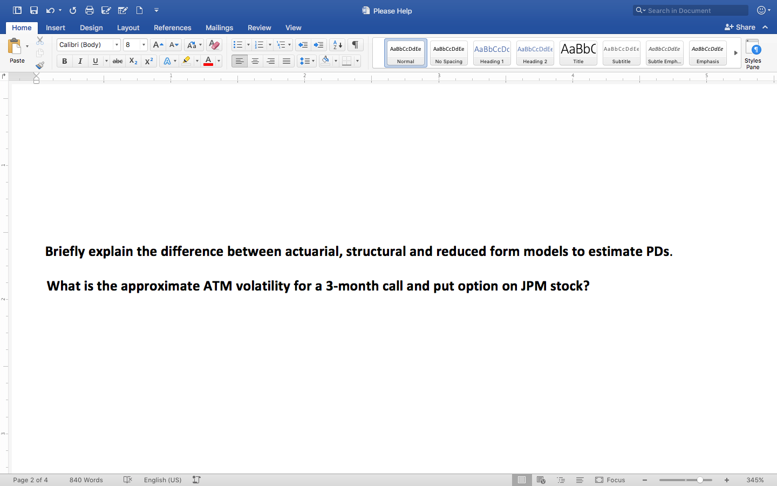
Task: Click the Undo arrow icon
Action: tap(50, 10)
